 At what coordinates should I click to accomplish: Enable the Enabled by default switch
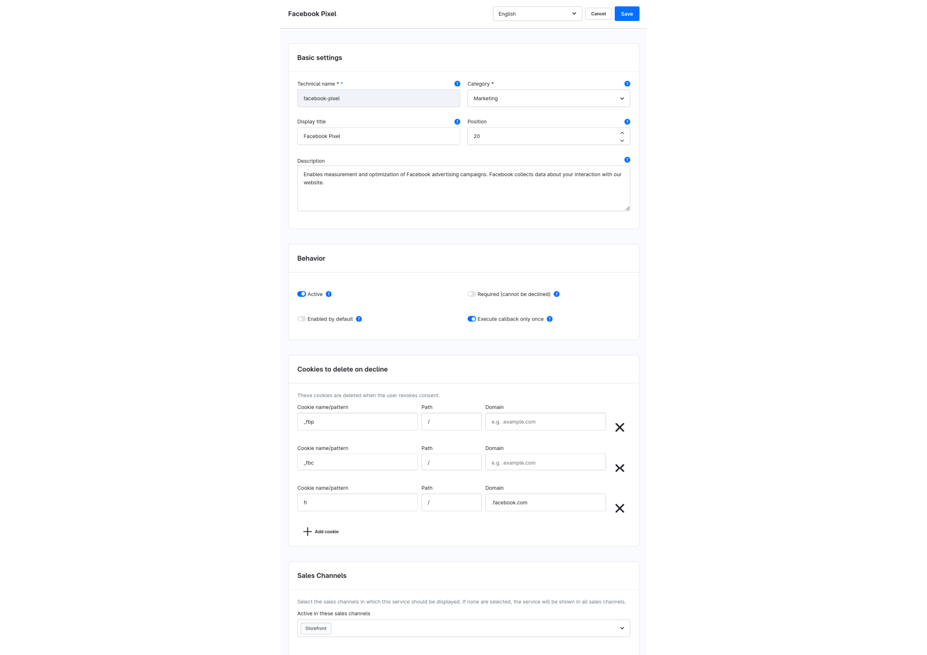click(x=302, y=319)
